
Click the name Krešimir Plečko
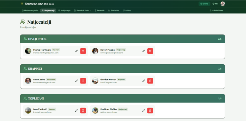tap(108, 109)
